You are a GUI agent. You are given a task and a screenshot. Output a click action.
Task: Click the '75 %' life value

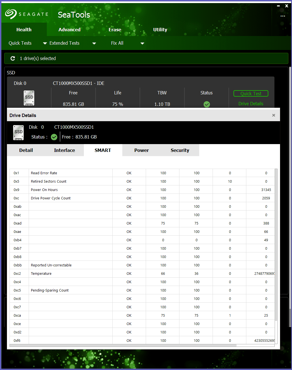click(x=118, y=104)
